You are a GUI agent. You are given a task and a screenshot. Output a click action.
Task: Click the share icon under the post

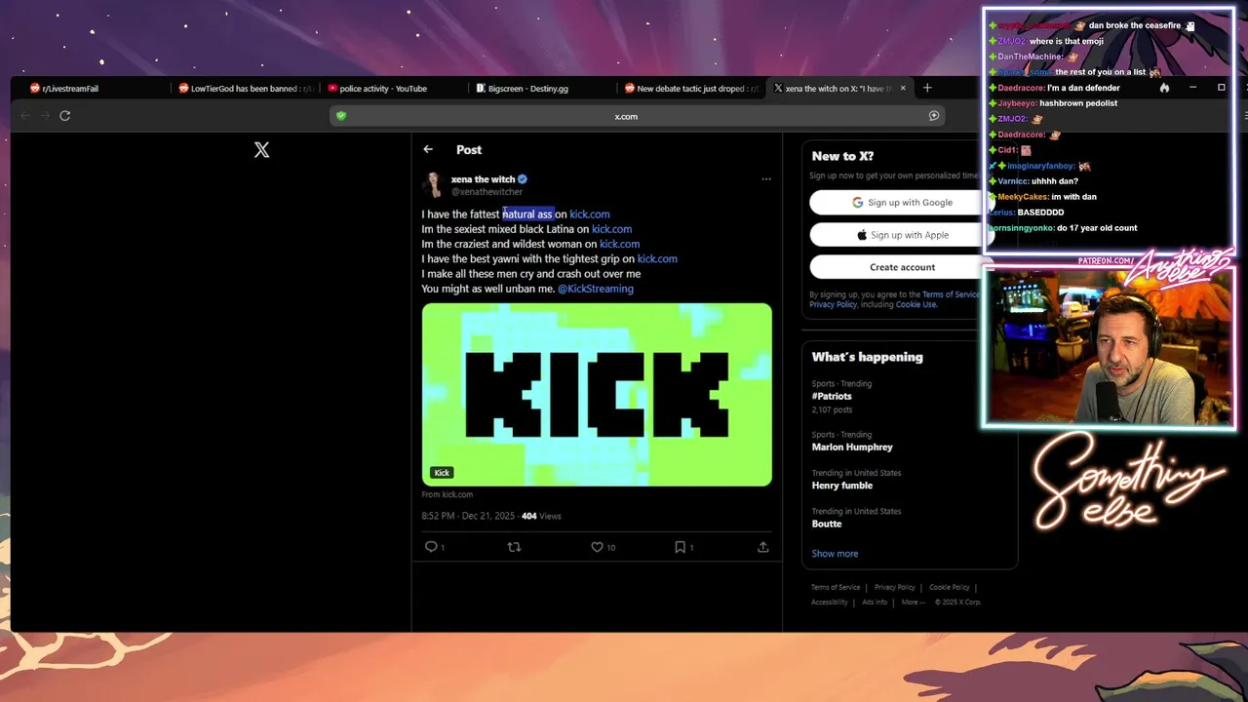coord(763,547)
